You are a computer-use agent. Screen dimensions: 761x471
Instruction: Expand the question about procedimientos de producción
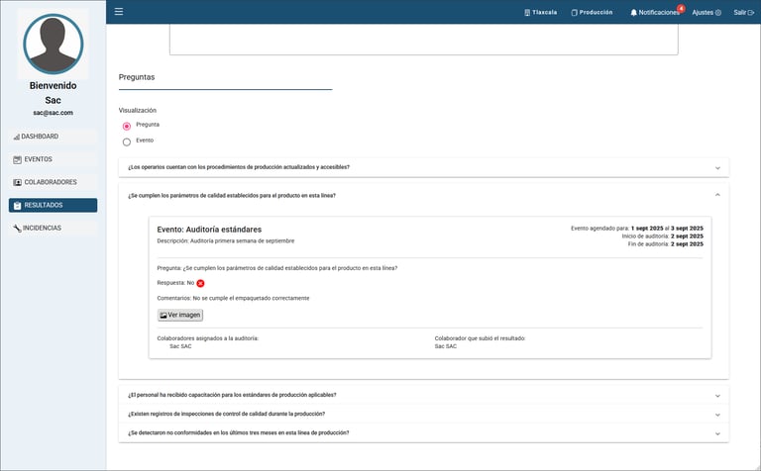424,167
